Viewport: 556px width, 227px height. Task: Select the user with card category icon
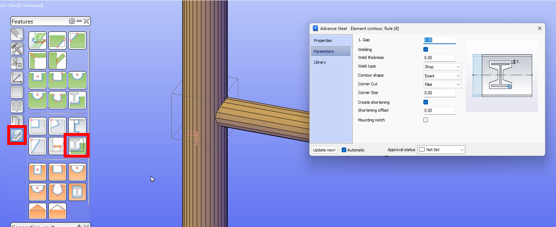coord(17,63)
